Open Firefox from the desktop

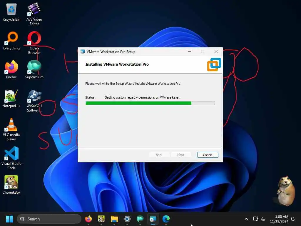pyautogui.click(x=11, y=69)
